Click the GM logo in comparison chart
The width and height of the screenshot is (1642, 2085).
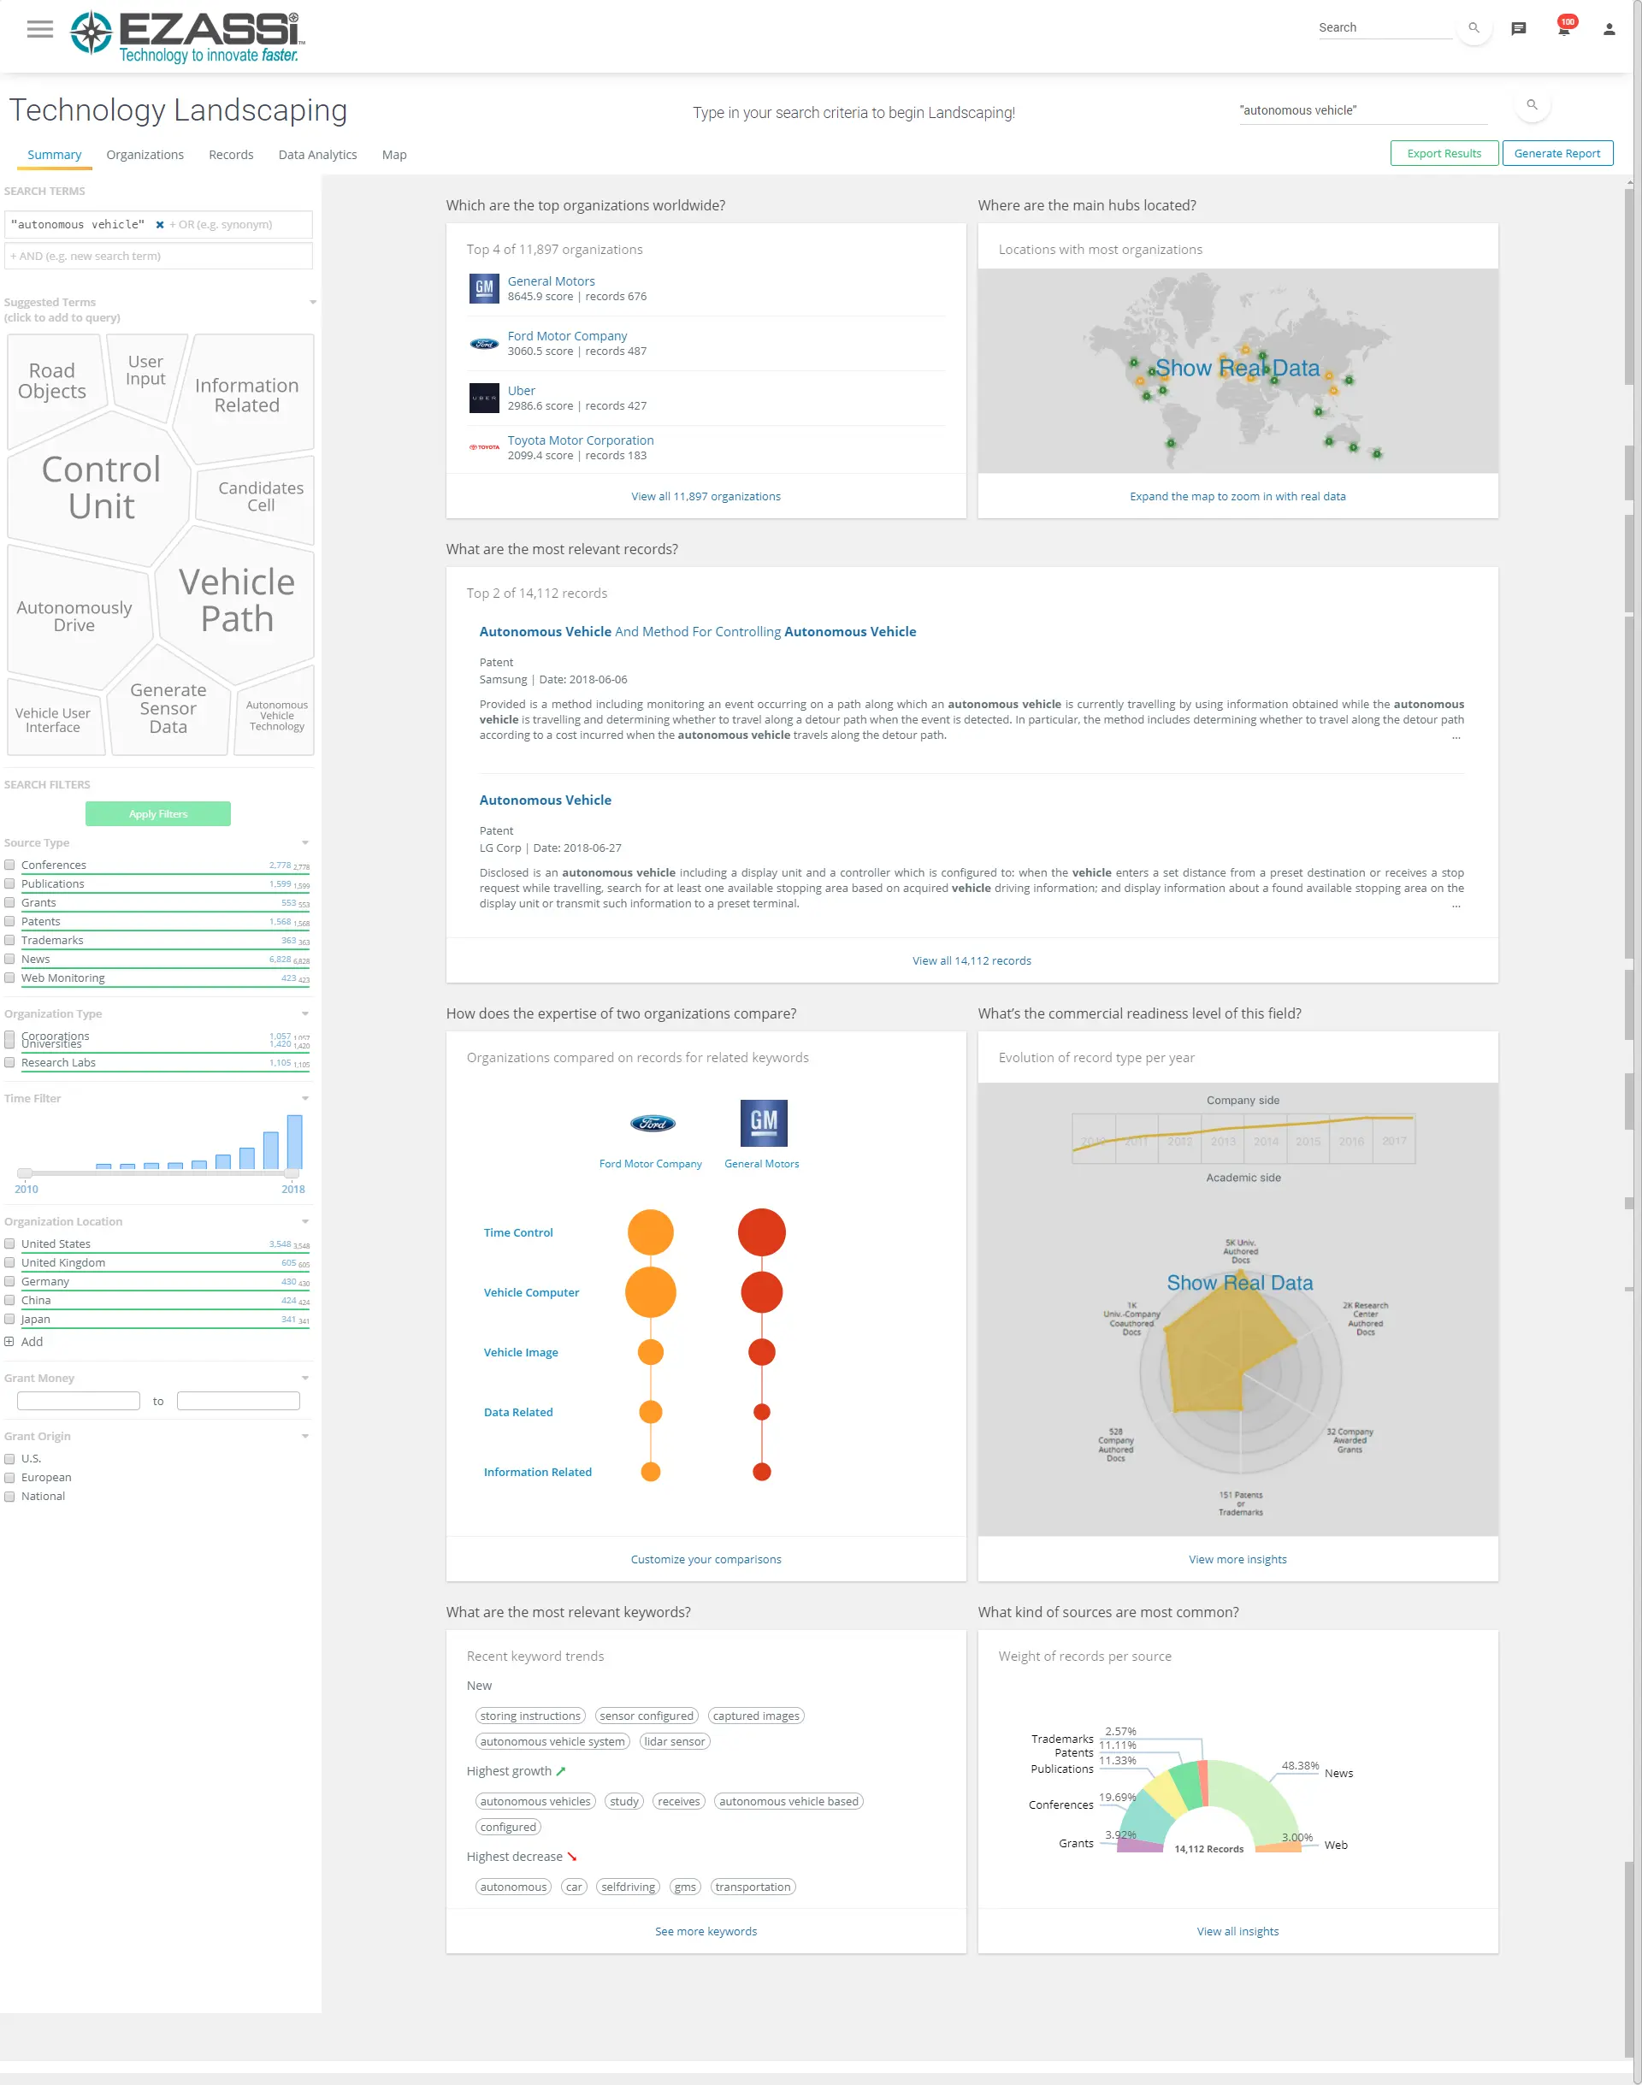tap(764, 1123)
